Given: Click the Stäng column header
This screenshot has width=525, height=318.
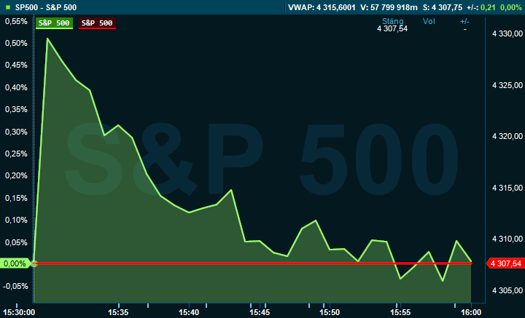Looking at the screenshot, I should coord(393,22).
